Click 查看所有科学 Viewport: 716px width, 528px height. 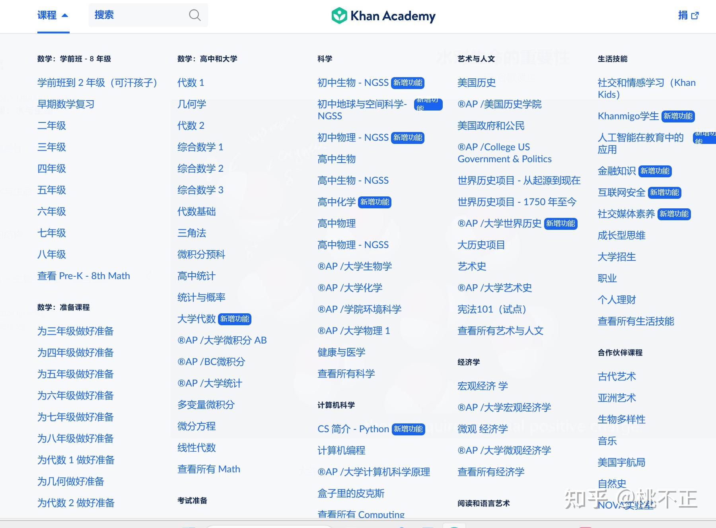click(346, 374)
